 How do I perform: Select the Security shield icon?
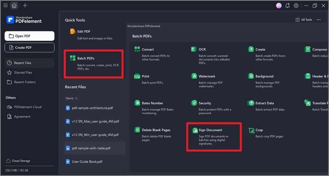(194, 103)
